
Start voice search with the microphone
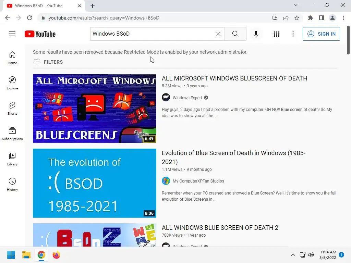[256, 34]
